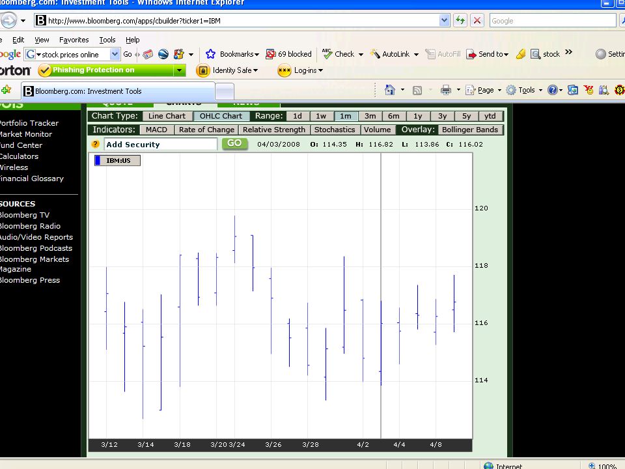Click the Help question mark icon
Image resolution: width=625 pixels, height=469 pixels.
(552, 90)
